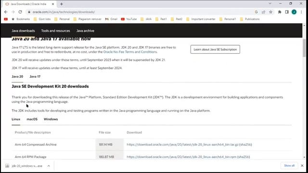Select the macOS tab
This screenshot has width=308, height=173.
(x=32, y=119)
